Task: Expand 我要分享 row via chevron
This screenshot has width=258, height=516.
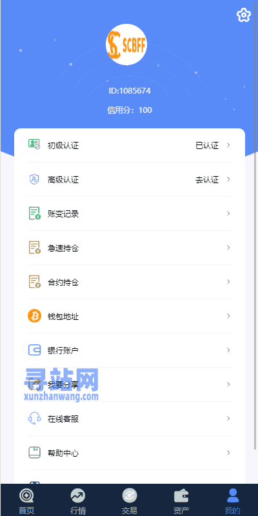Action: coord(228,384)
